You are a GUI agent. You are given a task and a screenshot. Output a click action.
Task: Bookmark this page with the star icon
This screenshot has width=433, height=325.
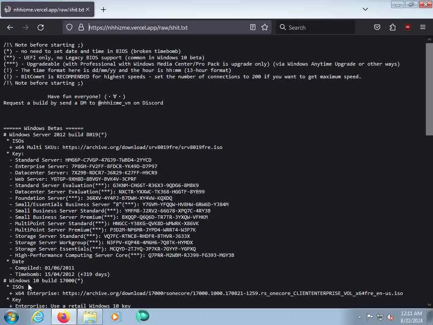pos(265,27)
